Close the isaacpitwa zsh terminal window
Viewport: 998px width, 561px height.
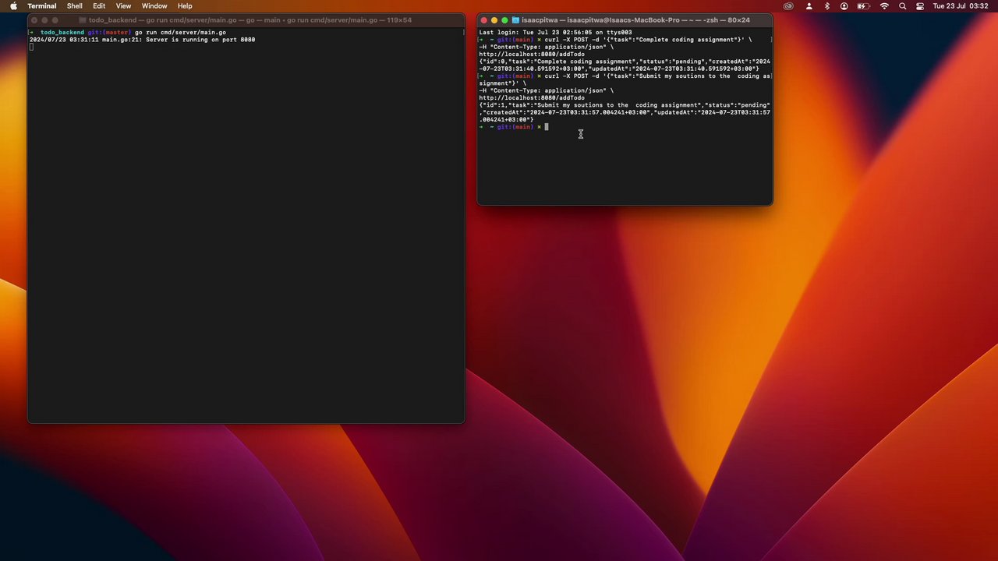[483, 20]
